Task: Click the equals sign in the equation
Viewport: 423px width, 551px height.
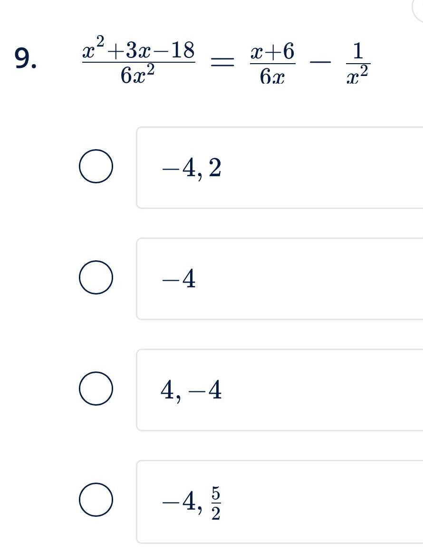Action: (221, 61)
